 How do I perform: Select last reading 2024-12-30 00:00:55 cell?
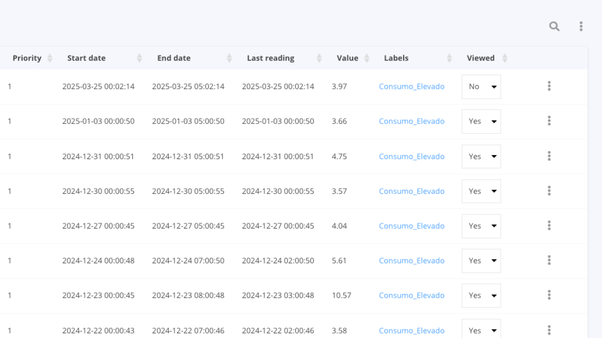pos(278,191)
